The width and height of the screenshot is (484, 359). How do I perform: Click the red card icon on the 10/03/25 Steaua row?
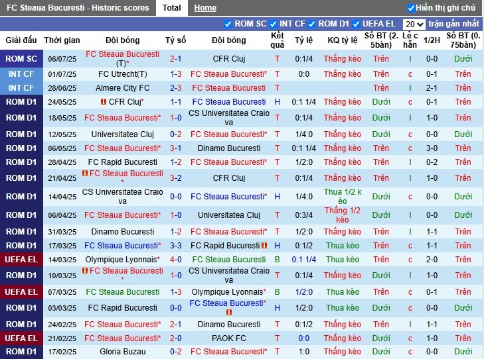point(84,271)
